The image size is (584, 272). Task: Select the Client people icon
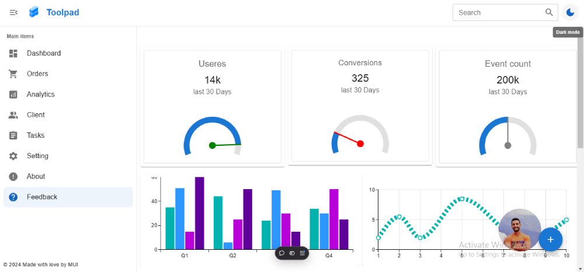coord(13,115)
